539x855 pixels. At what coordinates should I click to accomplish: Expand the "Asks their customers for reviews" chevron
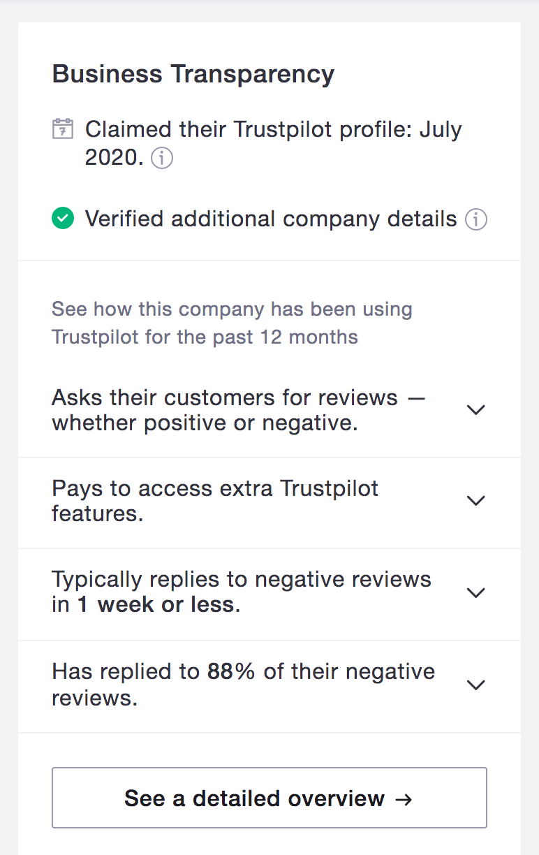475,410
